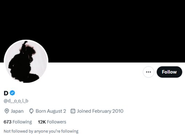Click Not followed by anyone you're following

[41, 131]
